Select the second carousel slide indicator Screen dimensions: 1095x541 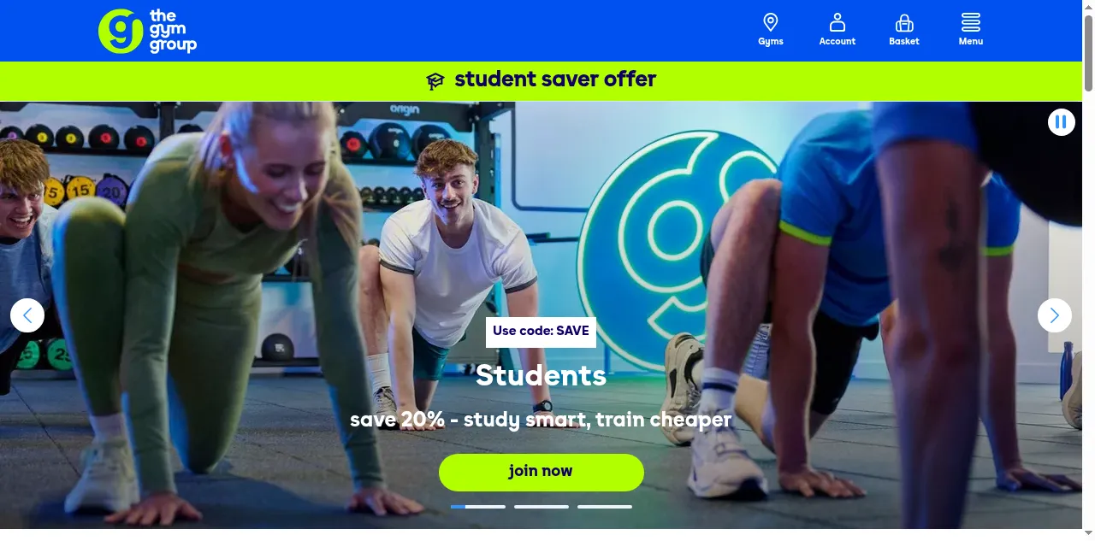pos(542,507)
